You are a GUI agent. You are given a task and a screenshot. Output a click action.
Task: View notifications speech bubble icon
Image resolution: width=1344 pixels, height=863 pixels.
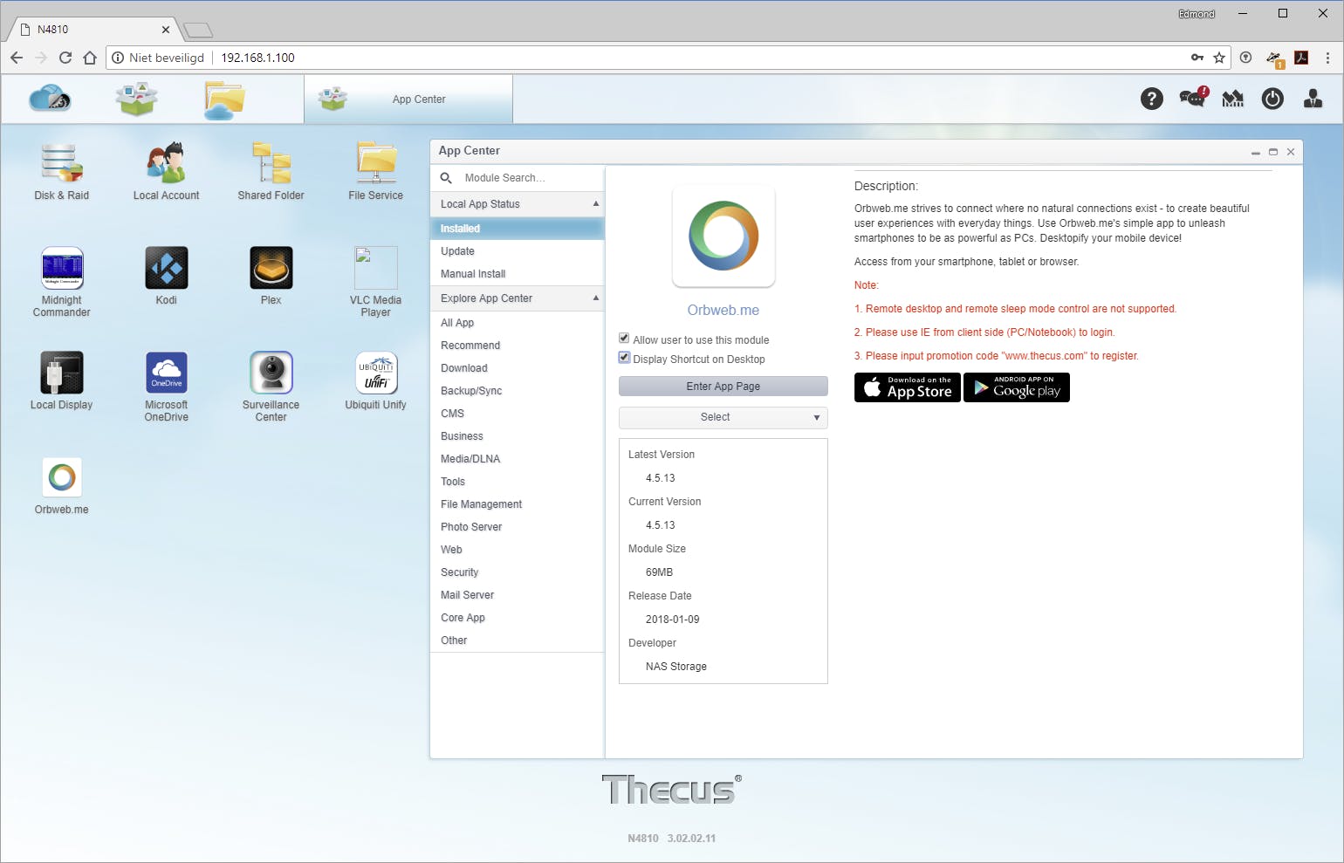(x=1193, y=98)
